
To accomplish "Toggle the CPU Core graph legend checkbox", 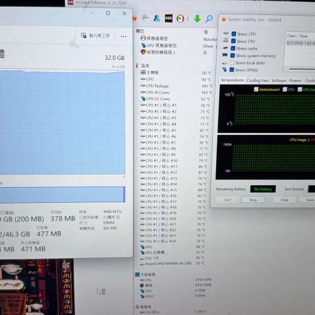I will pyautogui.click(x=300, y=89).
